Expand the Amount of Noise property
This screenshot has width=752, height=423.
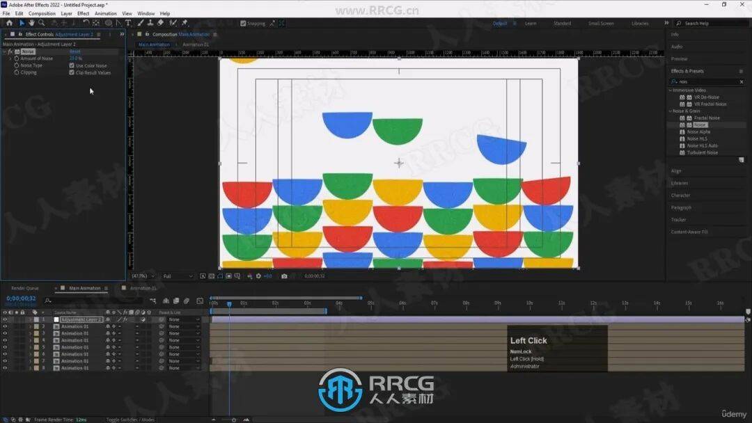click(10, 58)
